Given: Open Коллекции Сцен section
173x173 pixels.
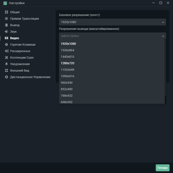Looking at the screenshot, I should click(22, 58).
